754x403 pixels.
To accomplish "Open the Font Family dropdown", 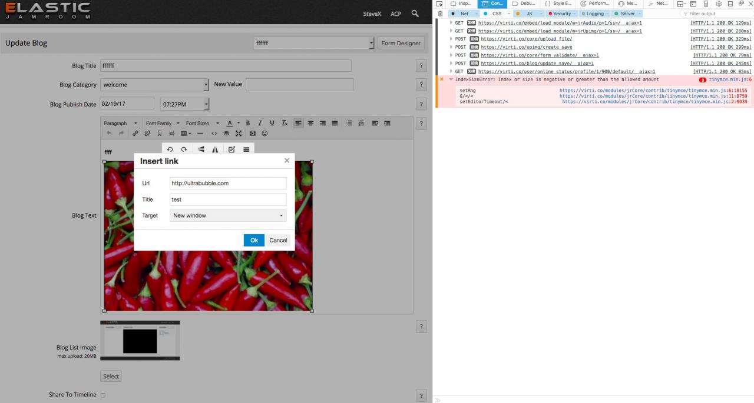I will [162, 123].
